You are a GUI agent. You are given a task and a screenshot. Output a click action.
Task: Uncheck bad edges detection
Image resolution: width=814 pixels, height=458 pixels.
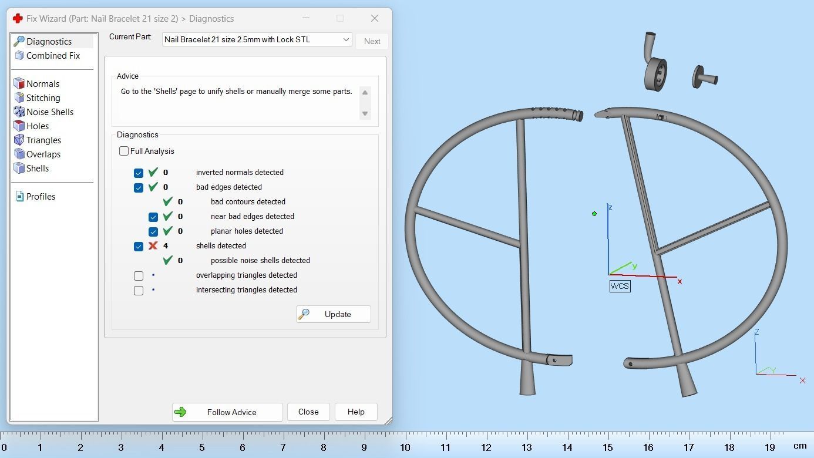139,187
